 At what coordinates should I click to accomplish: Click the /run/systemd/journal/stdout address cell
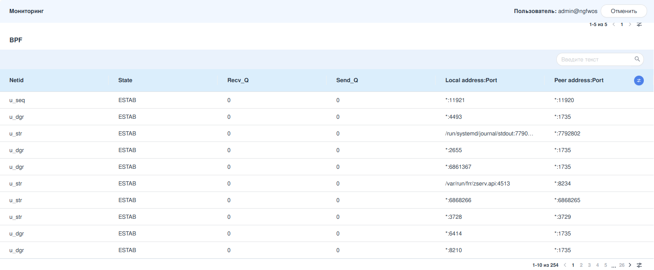tap(489, 133)
